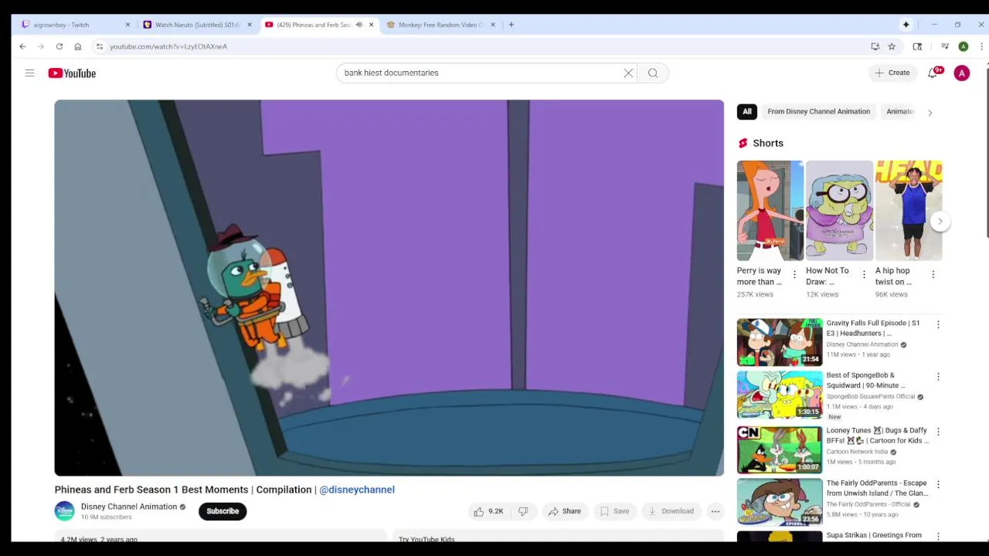Open Best of SpongeBob & Squidward thumbnail
Screen dimensions: 989x556
click(x=780, y=395)
